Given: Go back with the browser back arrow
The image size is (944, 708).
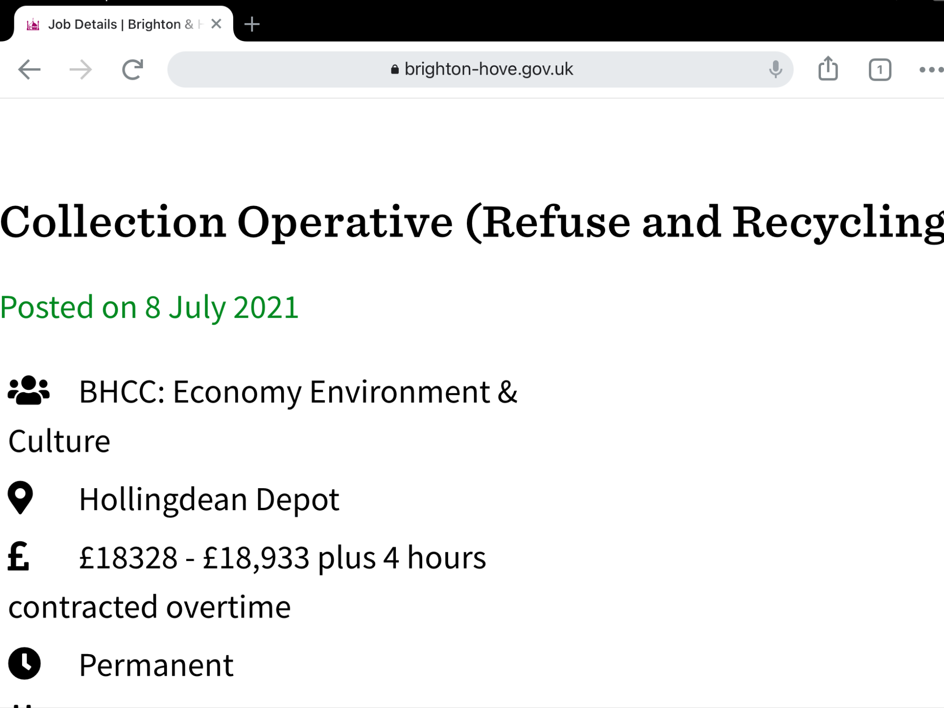Looking at the screenshot, I should click(x=29, y=70).
